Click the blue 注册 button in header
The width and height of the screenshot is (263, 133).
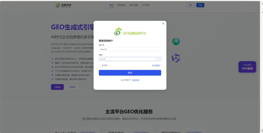click(x=200, y=5)
